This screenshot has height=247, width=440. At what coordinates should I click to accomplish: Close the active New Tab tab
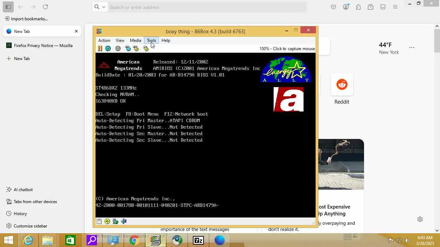(76, 31)
